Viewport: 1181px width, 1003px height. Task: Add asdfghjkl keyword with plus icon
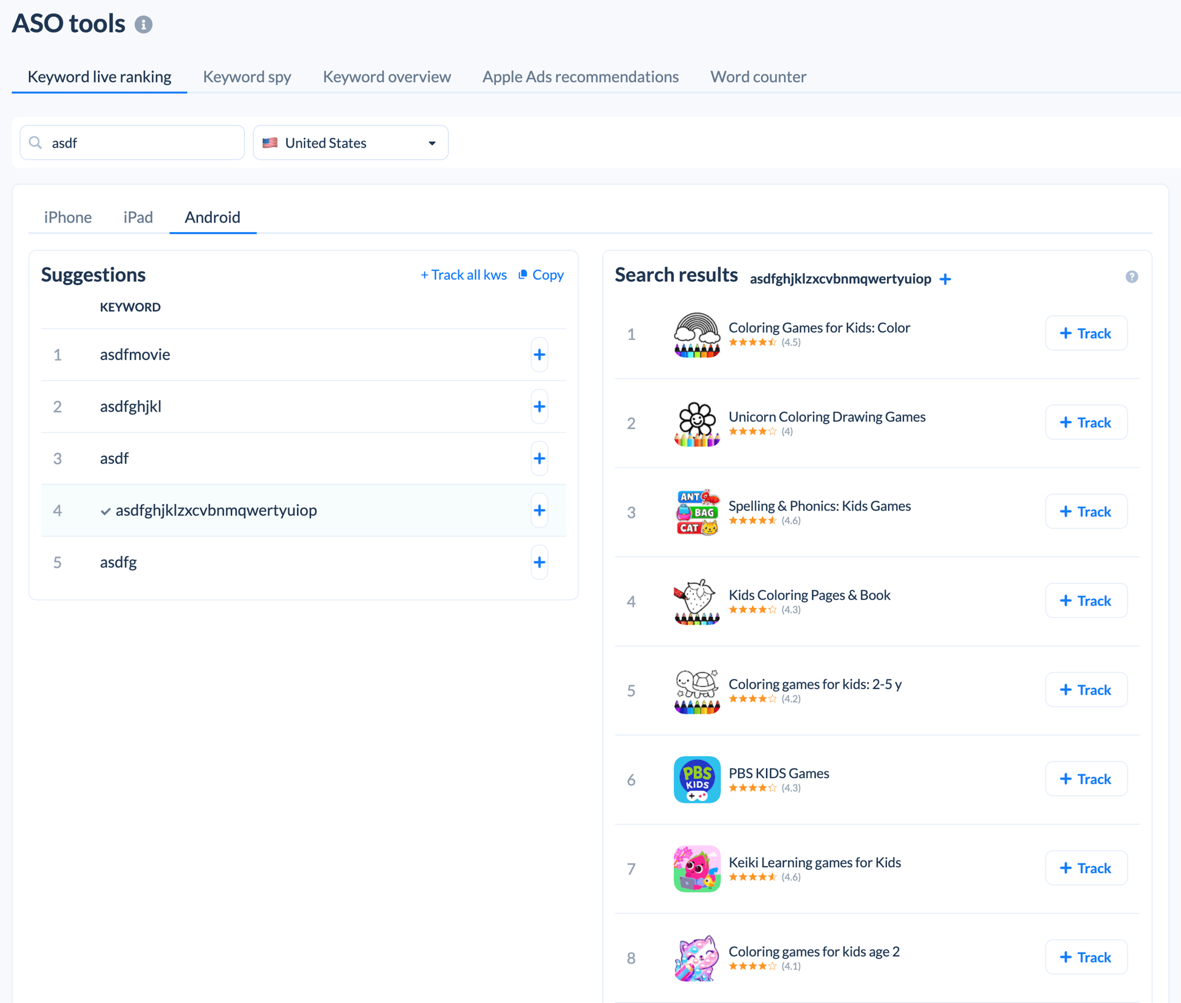coord(539,407)
